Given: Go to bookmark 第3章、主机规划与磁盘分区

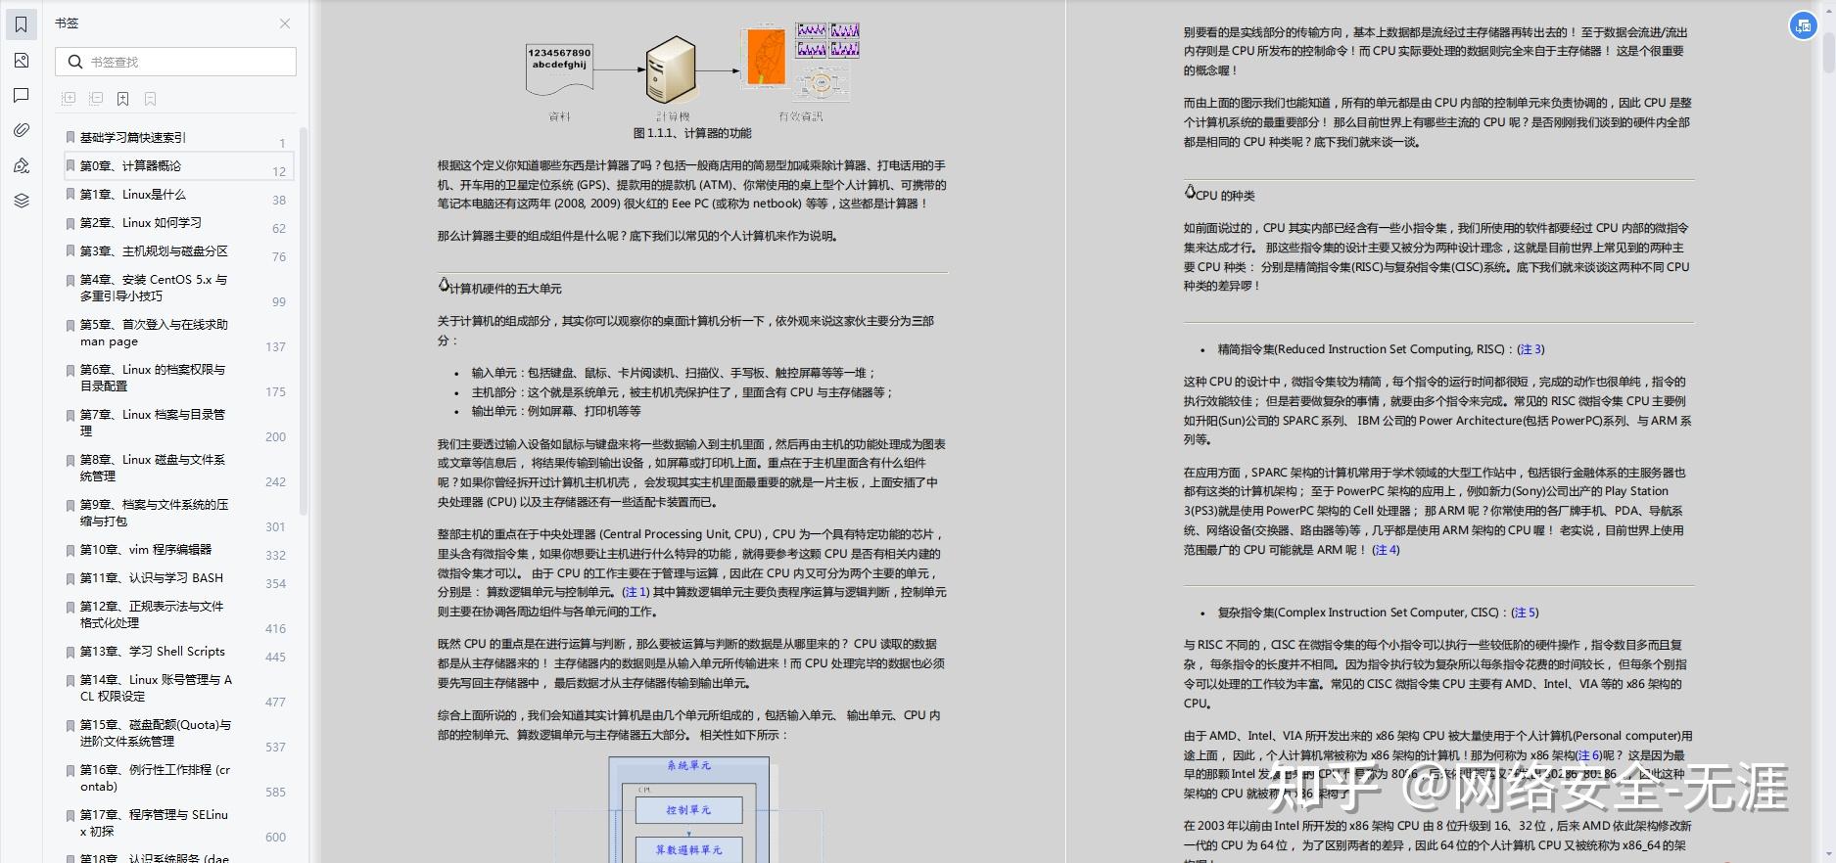Looking at the screenshot, I should coord(154,251).
